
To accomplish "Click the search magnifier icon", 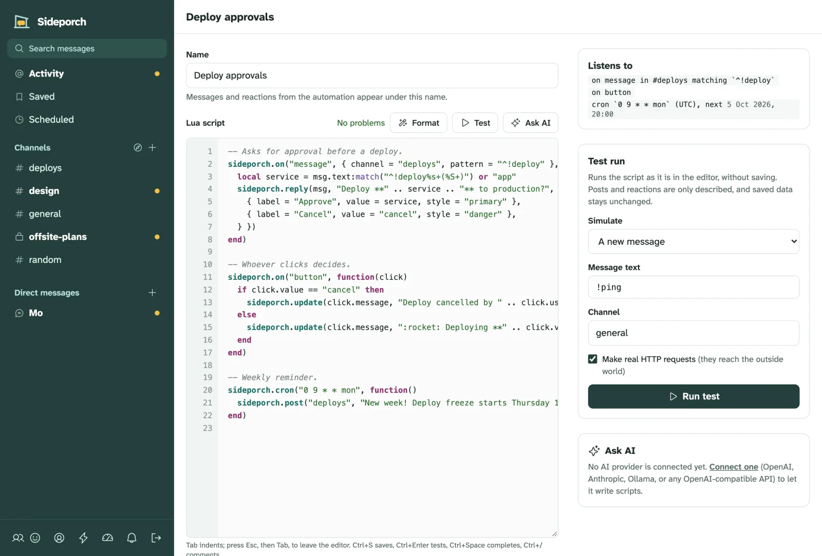I will pos(20,48).
